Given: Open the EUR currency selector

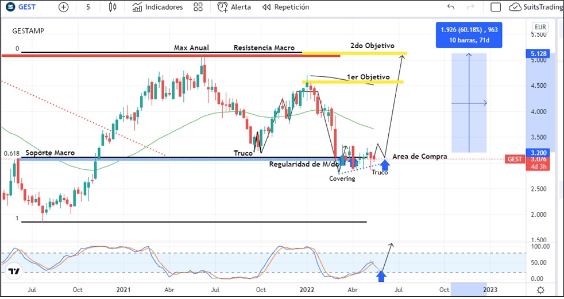Looking at the screenshot, I should point(540,28).
